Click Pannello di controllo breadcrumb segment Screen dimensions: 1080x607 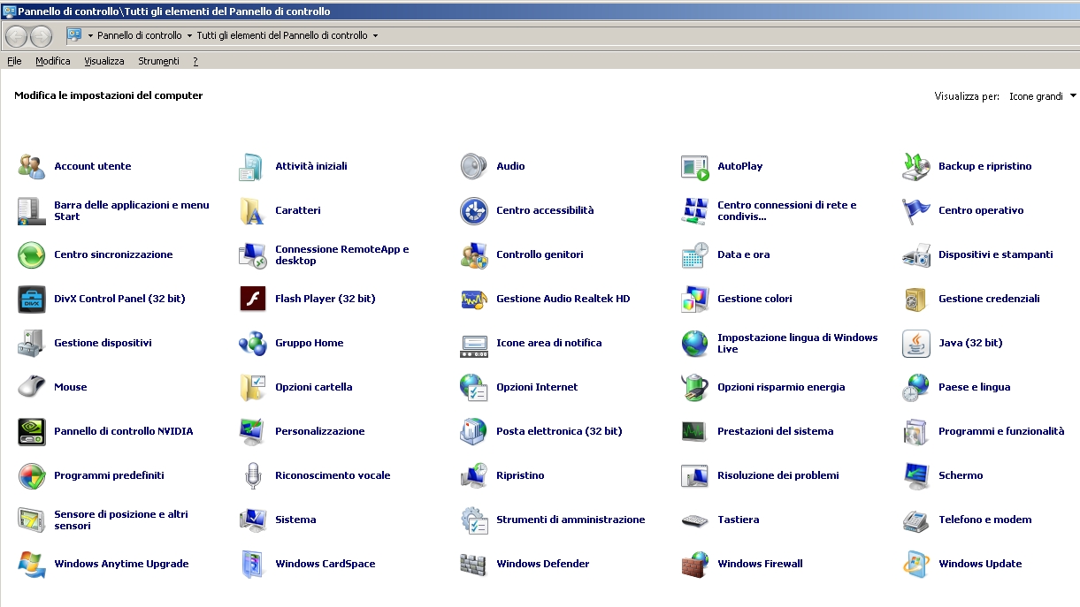pos(140,36)
